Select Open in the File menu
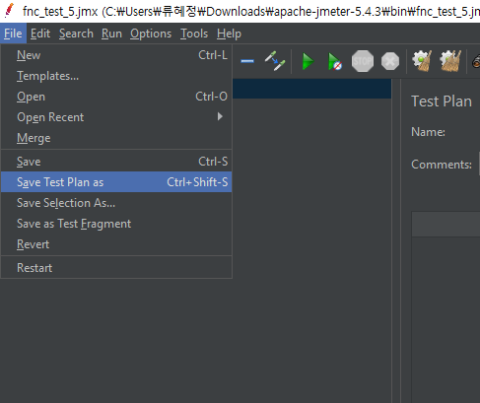 tap(116, 97)
